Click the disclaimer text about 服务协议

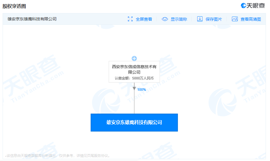point(58,156)
